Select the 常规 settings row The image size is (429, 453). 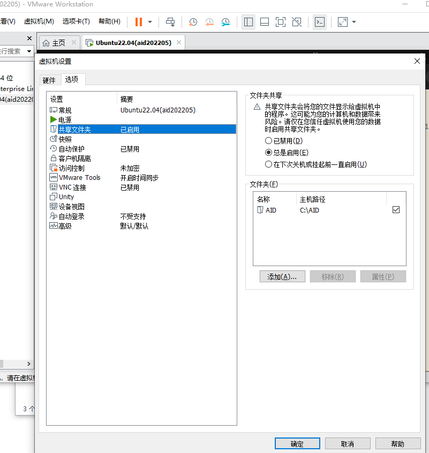[x=142, y=110]
